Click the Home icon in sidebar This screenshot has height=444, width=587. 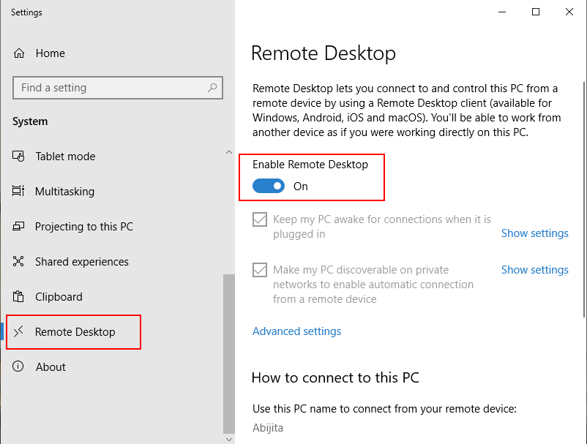tap(19, 53)
